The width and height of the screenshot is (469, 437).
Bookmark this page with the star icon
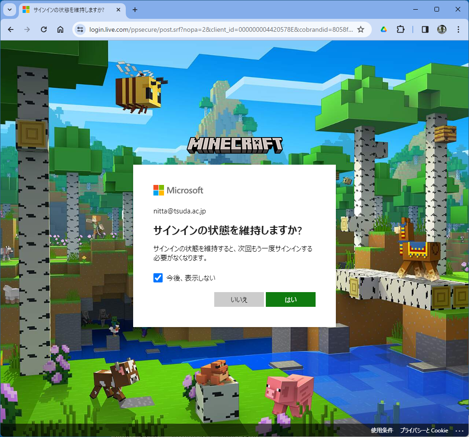pos(361,29)
